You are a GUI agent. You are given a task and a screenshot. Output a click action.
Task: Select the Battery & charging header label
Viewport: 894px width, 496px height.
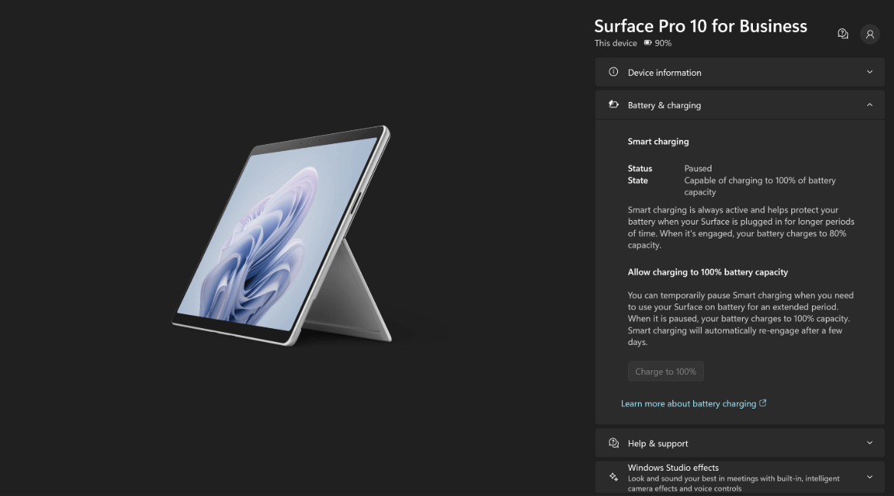664,105
